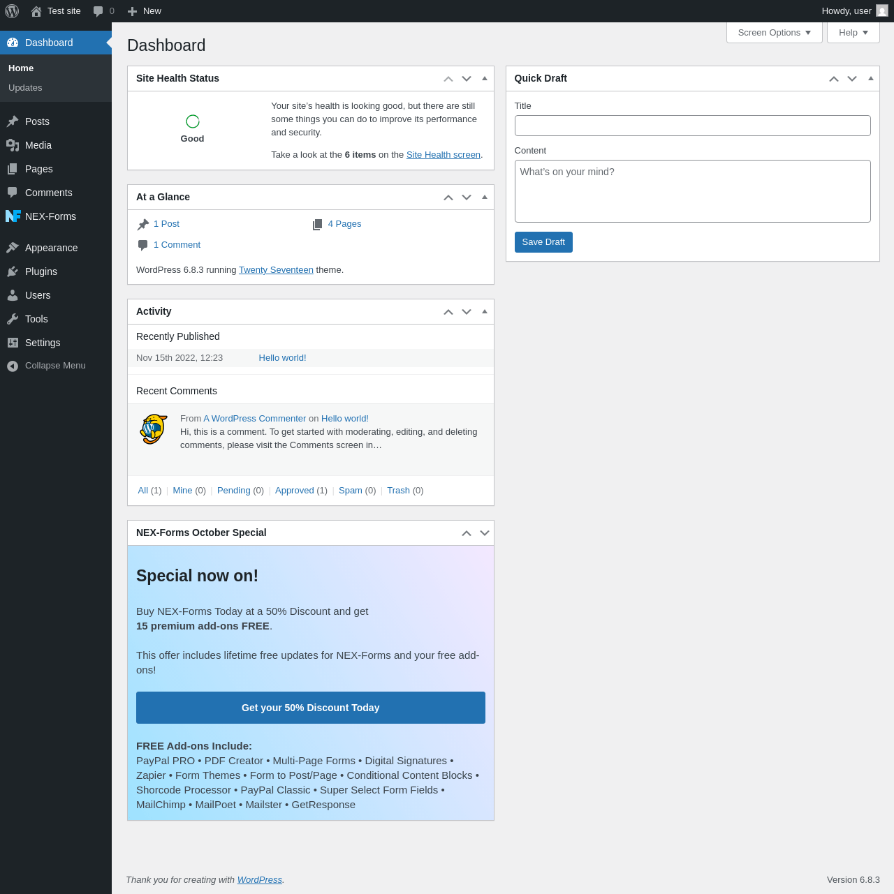Click the Site Health Good status circle
The image size is (894, 894).
[x=193, y=121]
